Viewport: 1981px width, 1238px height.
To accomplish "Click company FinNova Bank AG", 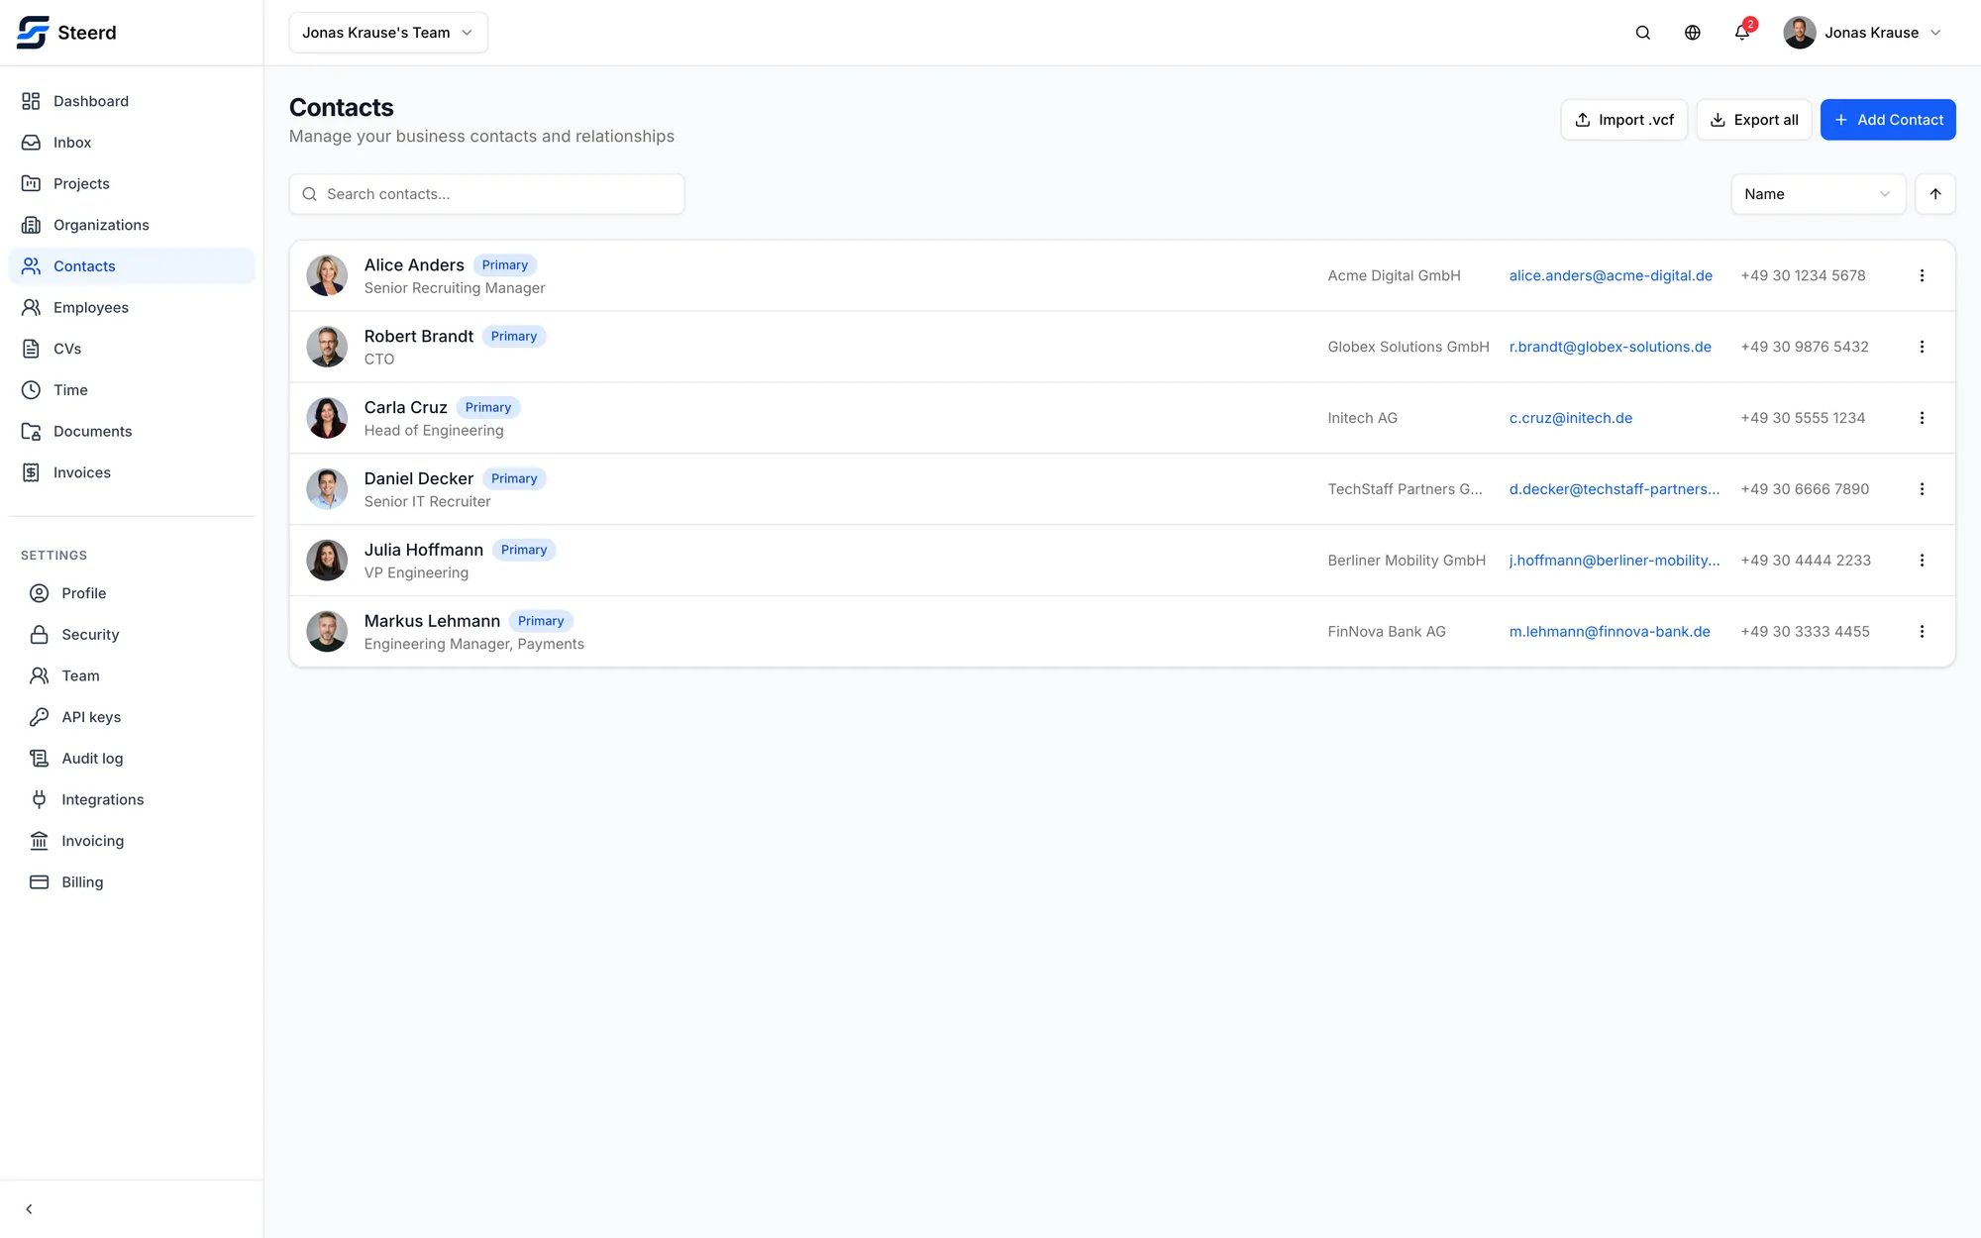I will (x=1387, y=632).
